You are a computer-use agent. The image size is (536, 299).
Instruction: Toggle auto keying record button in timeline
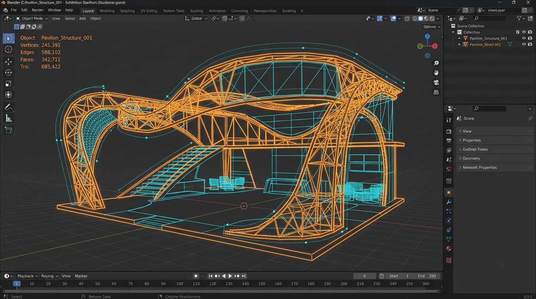point(196,276)
